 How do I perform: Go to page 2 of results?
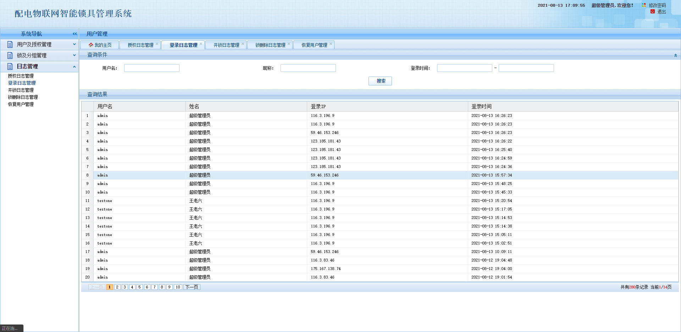click(117, 287)
